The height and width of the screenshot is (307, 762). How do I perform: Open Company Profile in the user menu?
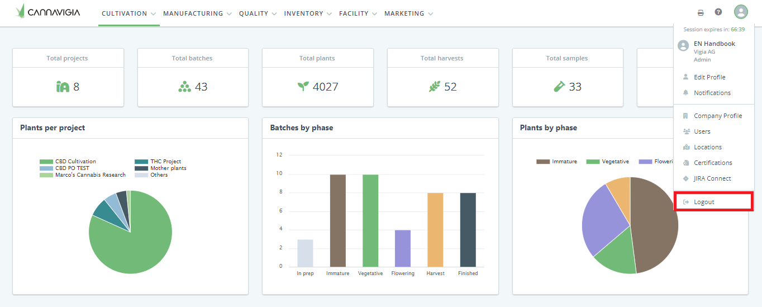(717, 116)
